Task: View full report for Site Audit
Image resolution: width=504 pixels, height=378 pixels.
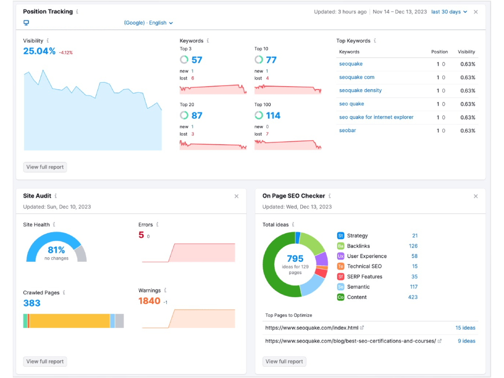Action: (45, 362)
